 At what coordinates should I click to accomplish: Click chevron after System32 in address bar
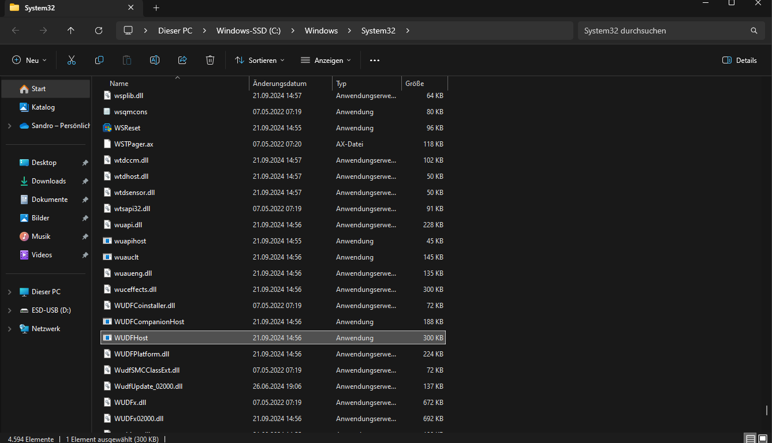point(408,31)
